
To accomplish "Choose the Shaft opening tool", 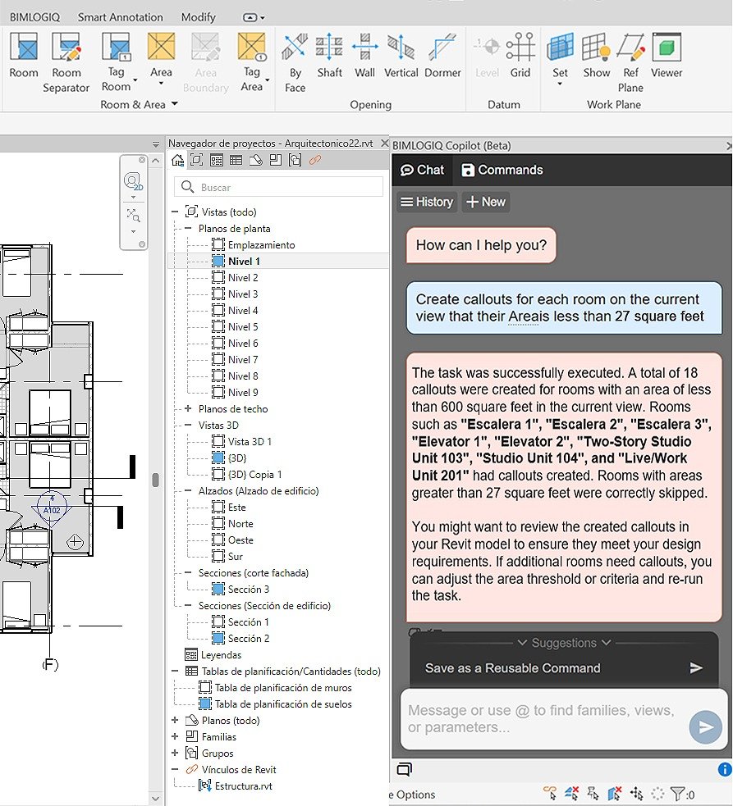I will point(329,55).
